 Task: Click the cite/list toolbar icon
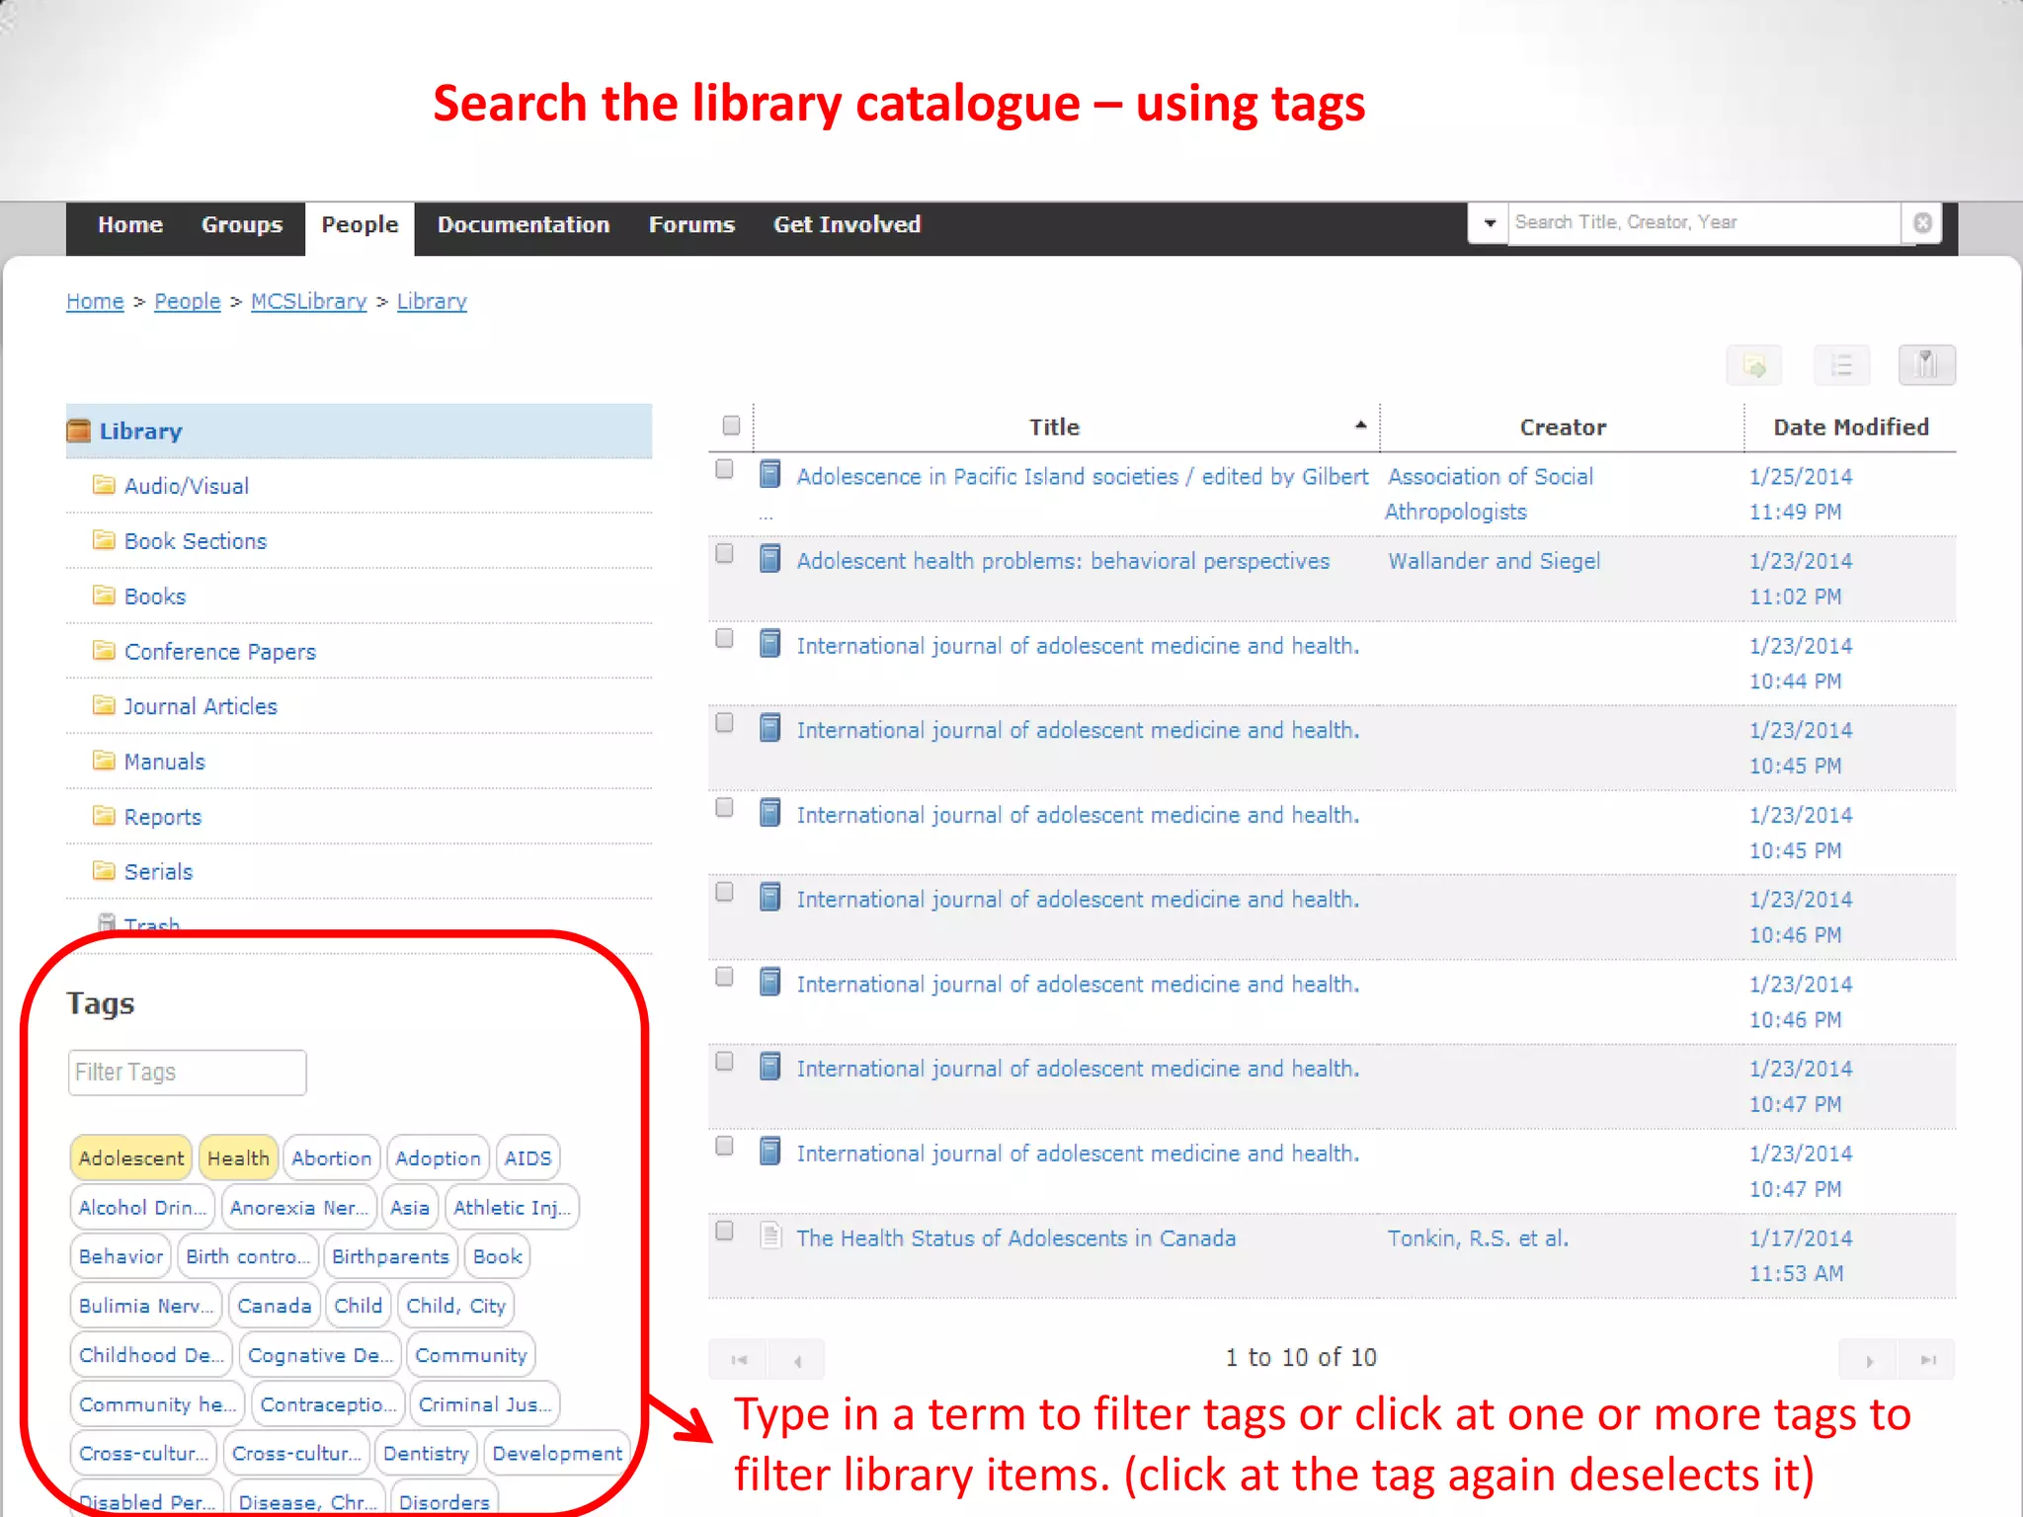1841,365
